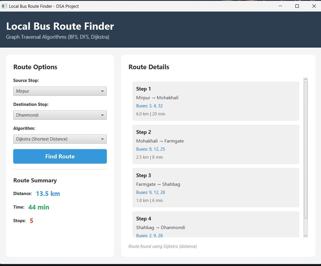321x266 pixels.
Task: Click Buses: 9, 12, 25 in Step 2
Action: pos(151,149)
